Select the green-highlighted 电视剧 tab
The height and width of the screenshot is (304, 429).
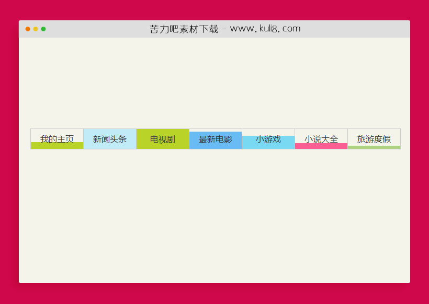(162, 138)
